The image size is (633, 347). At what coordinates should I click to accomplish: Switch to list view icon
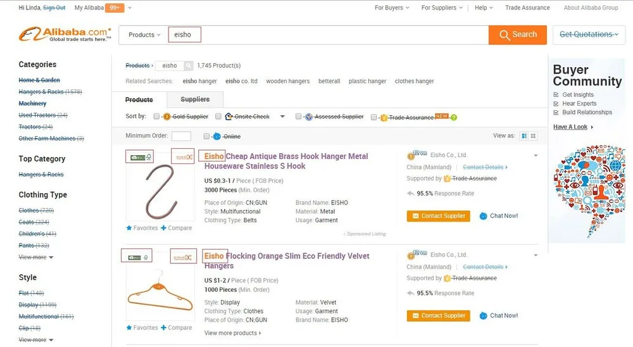524,136
